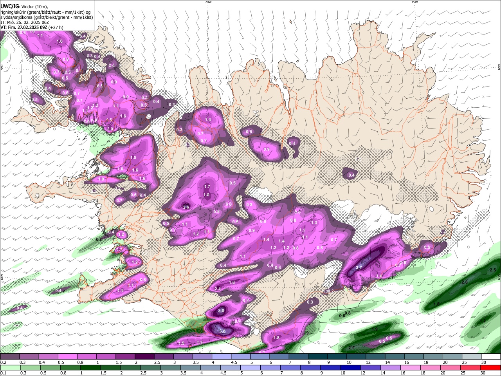Pick the 4 lavender swatch in the snow scale

221,357
